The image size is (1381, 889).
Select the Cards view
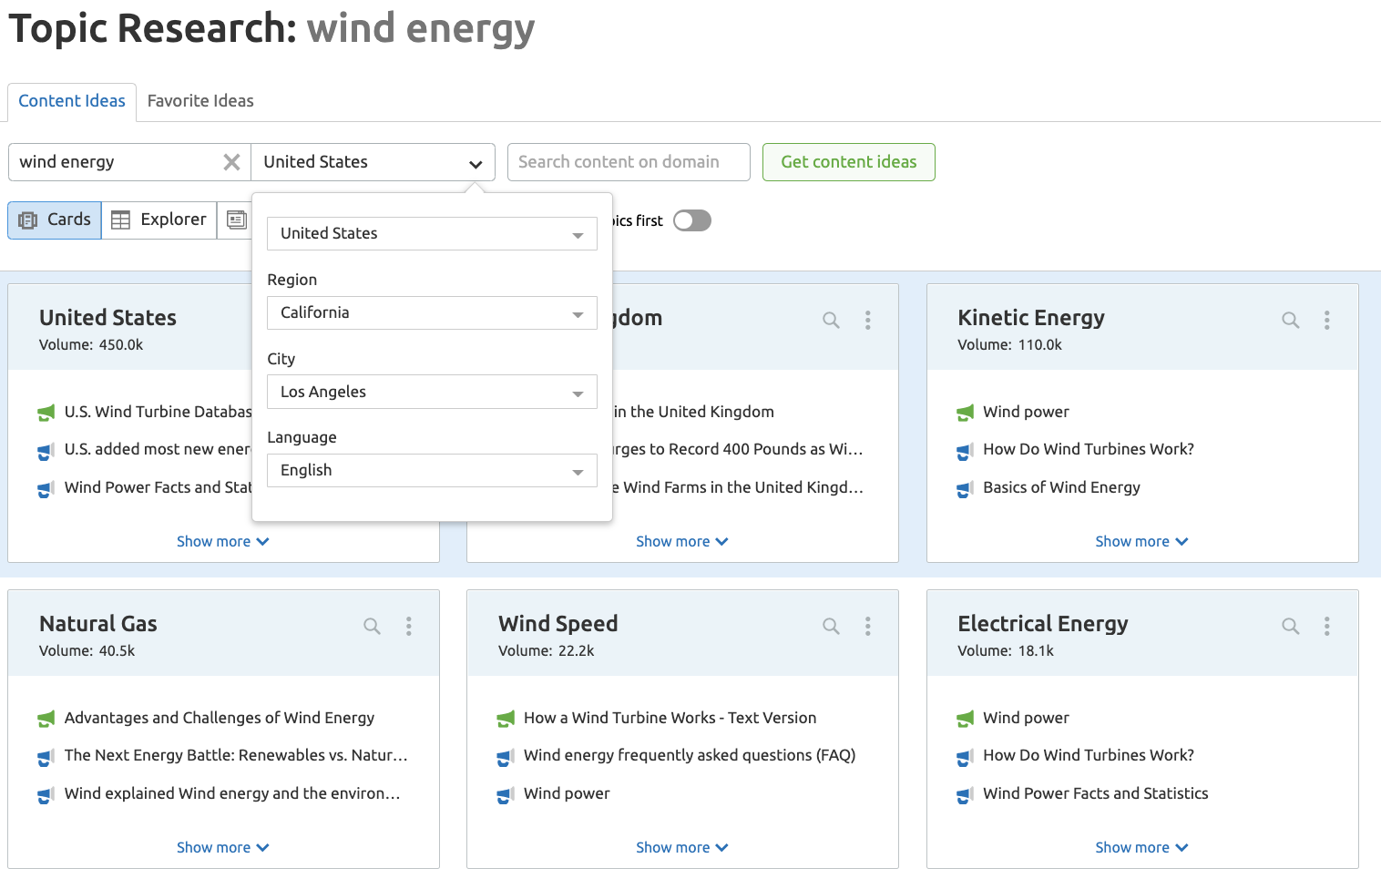(55, 220)
